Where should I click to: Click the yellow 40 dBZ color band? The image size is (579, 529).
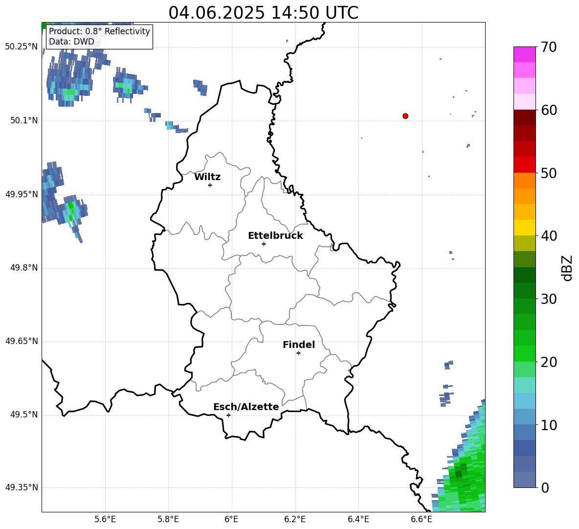(524, 228)
